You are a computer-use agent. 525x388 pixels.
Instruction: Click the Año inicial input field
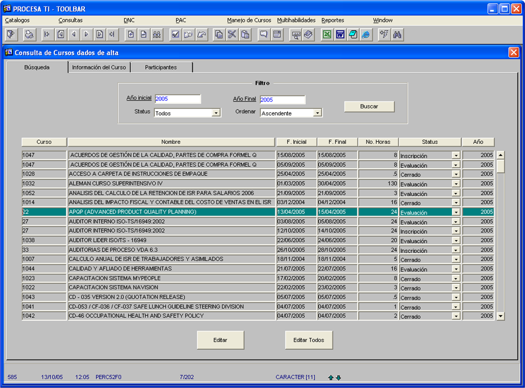pos(177,99)
